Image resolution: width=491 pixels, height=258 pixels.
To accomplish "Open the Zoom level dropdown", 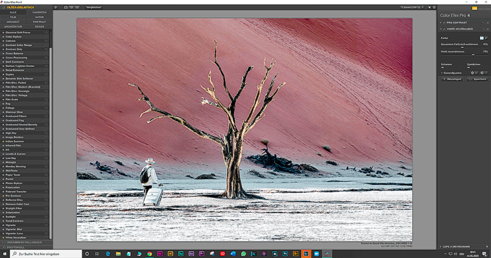I will (413, 7).
